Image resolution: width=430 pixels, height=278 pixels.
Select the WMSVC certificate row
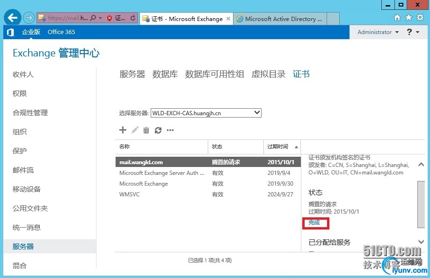coord(208,195)
